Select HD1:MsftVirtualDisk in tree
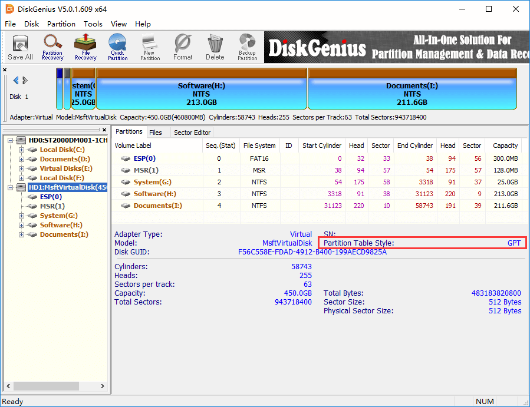530x407 pixels. 68,187
